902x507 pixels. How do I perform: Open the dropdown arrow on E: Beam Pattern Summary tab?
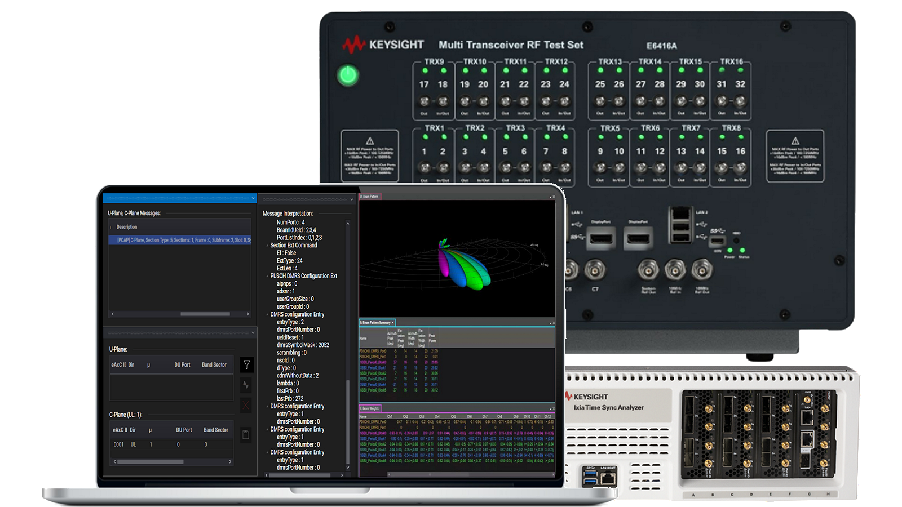click(393, 323)
